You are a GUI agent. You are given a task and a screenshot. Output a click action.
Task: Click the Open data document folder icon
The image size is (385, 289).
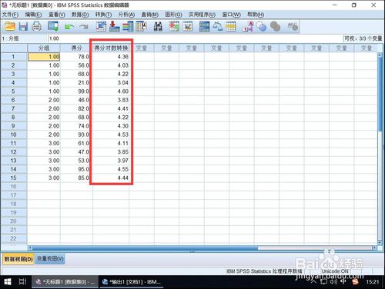(x=10, y=26)
